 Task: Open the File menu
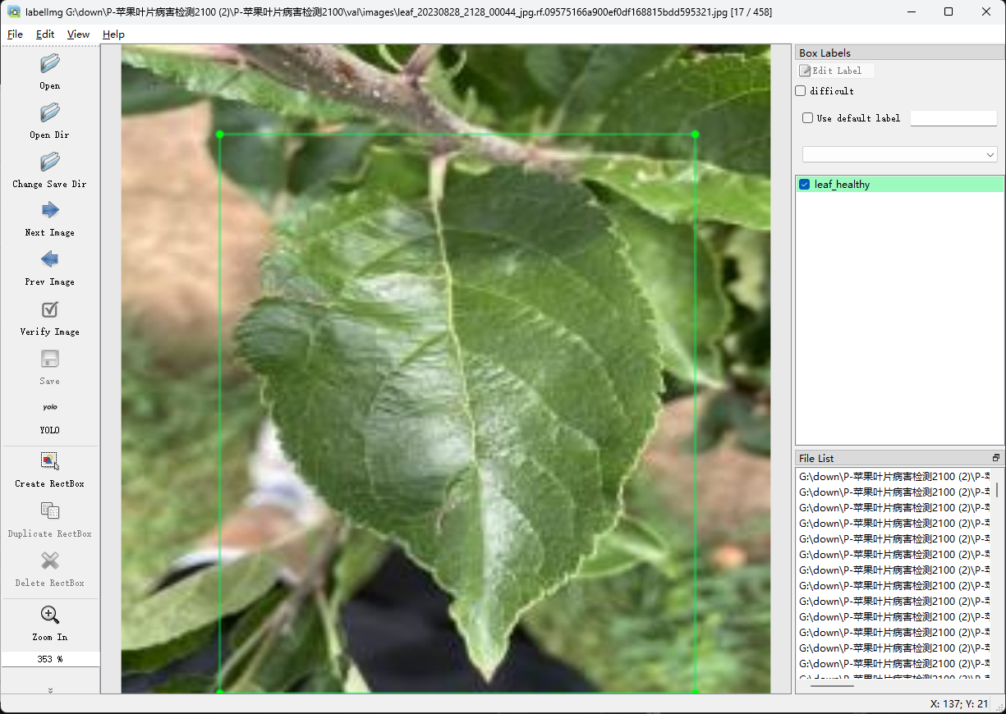coord(15,34)
